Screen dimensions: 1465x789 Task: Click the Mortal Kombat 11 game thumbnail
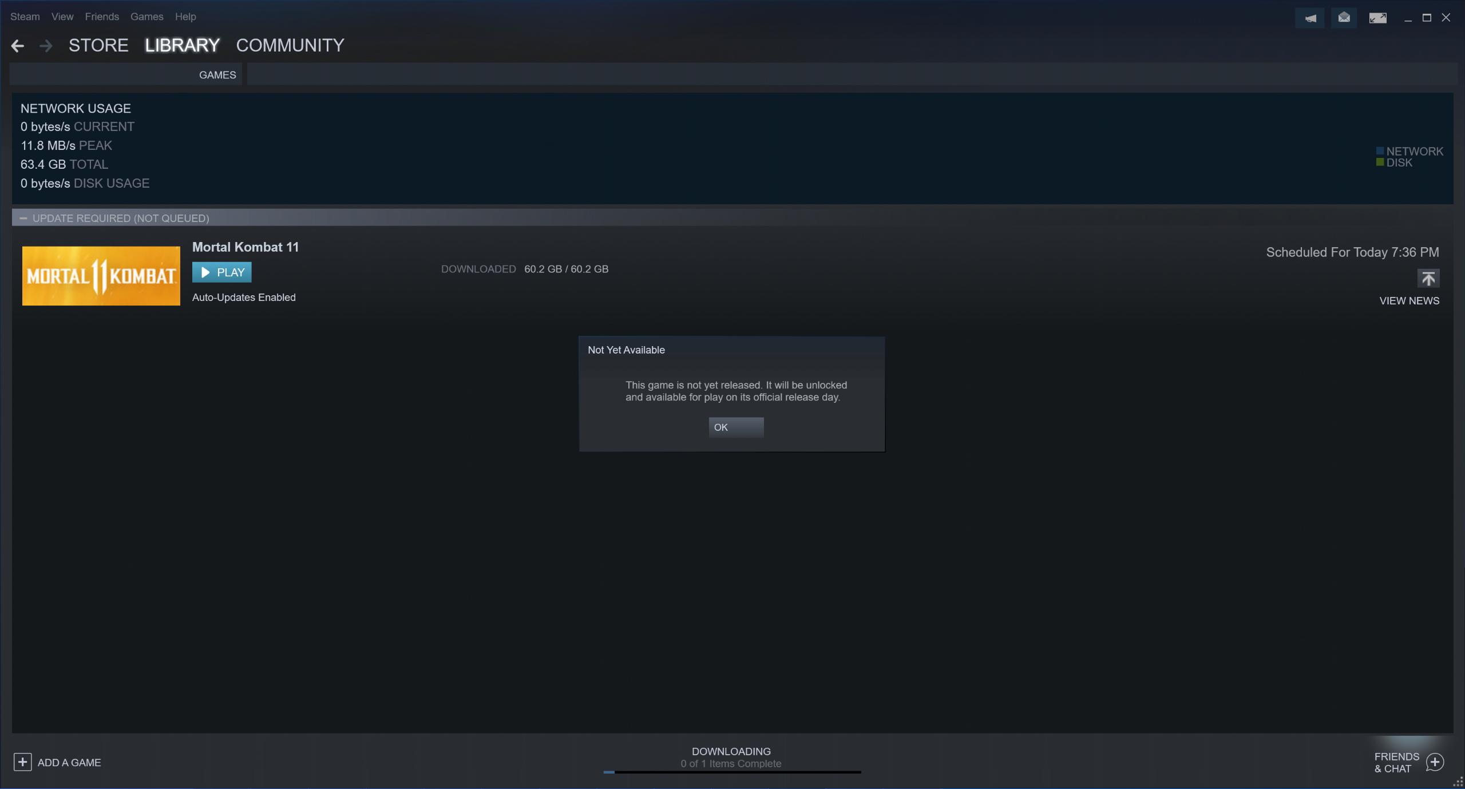click(100, 275)
